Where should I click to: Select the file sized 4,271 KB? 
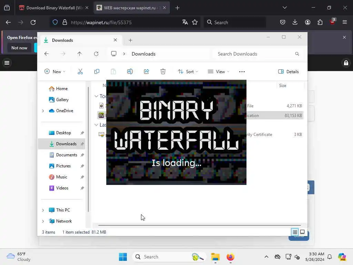[x=200, y=106]
